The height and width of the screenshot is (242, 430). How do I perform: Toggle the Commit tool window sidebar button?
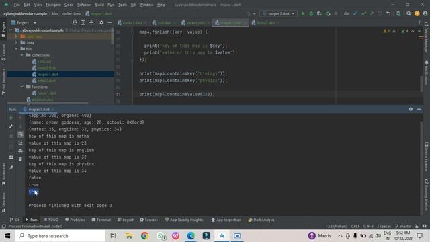click(x=3, y=52)
